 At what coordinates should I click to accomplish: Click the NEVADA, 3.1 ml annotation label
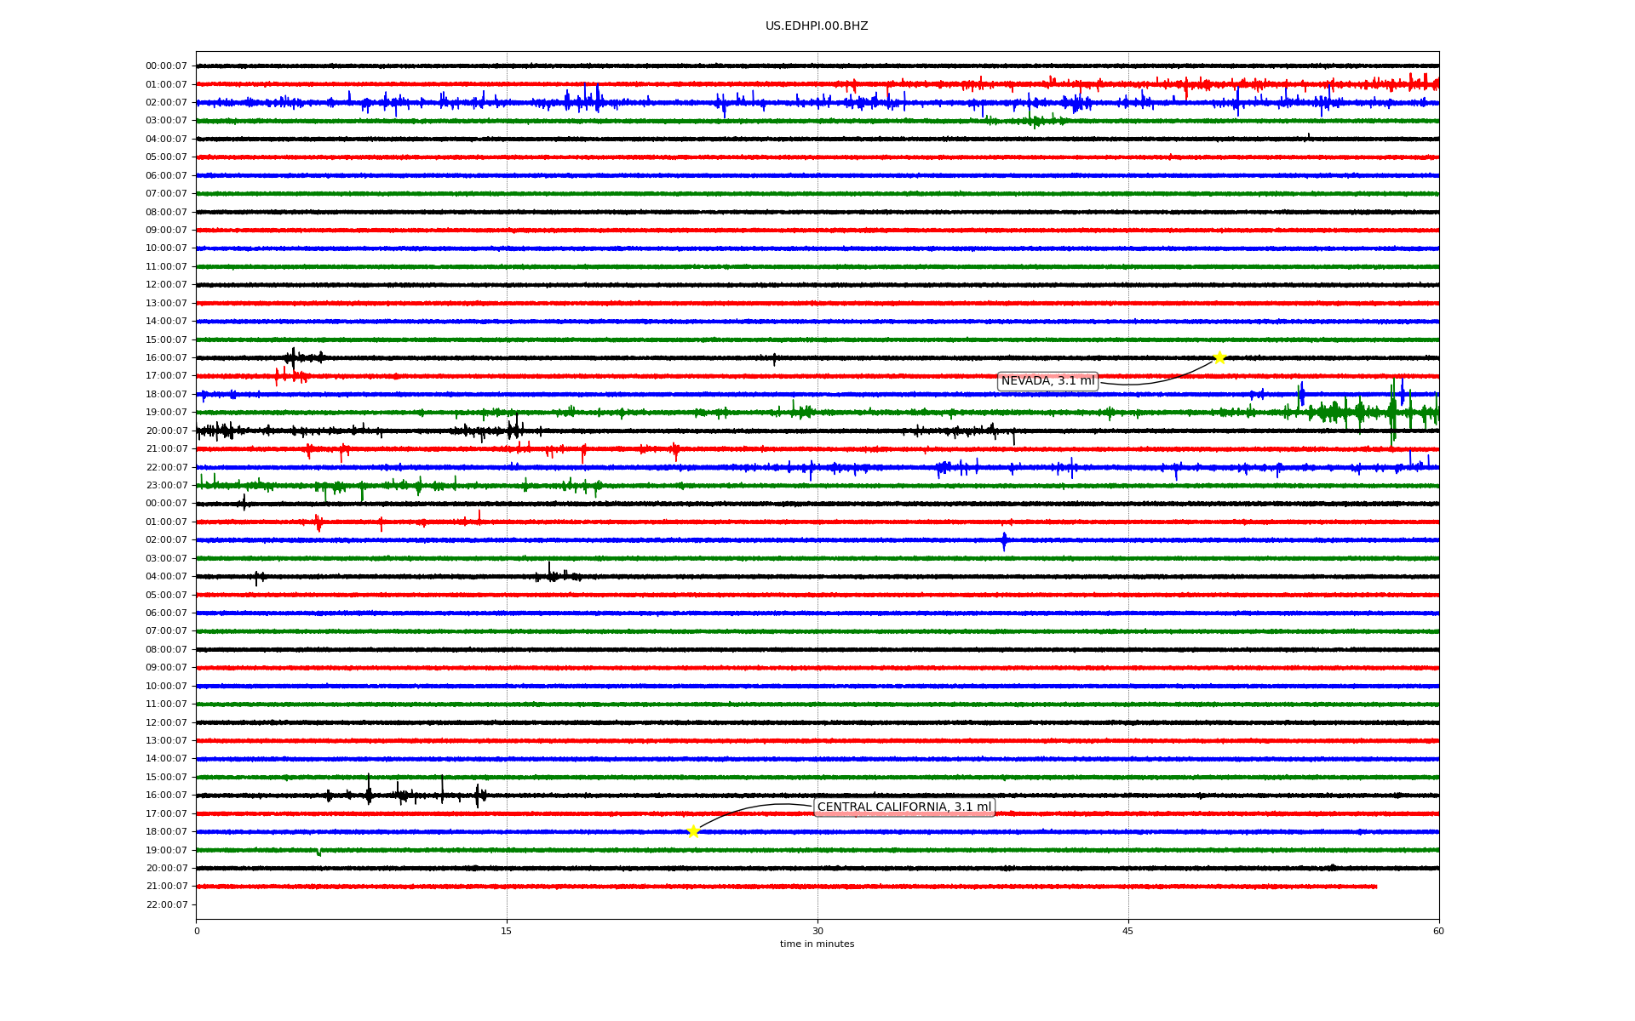point(1047,381)
